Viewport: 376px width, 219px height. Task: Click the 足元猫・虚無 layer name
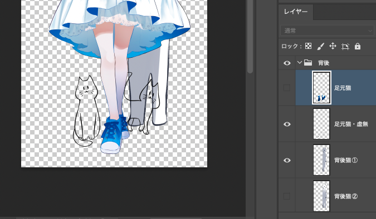351,124
